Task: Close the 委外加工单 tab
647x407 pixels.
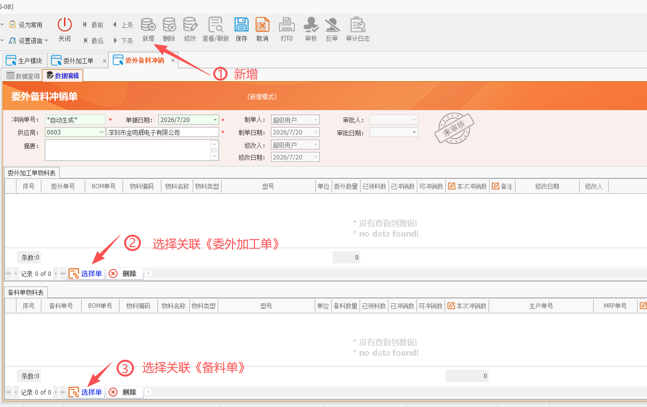Action: (105, 61)
